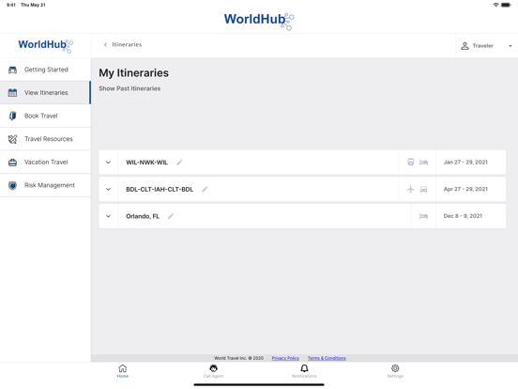Click Show Past Itineraries
Image resolution: width=518 pixels, height=389 pixels.
tap(129, 88)
